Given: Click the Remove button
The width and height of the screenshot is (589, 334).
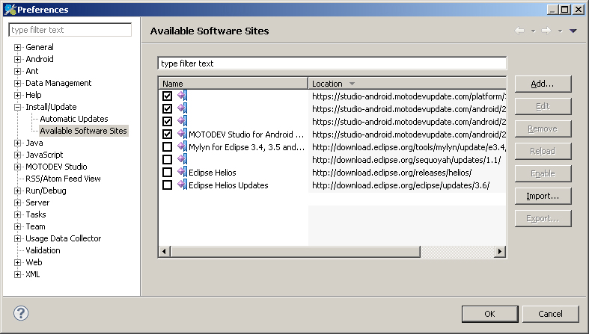Looking at the screenshot, I should click(543, 129).
